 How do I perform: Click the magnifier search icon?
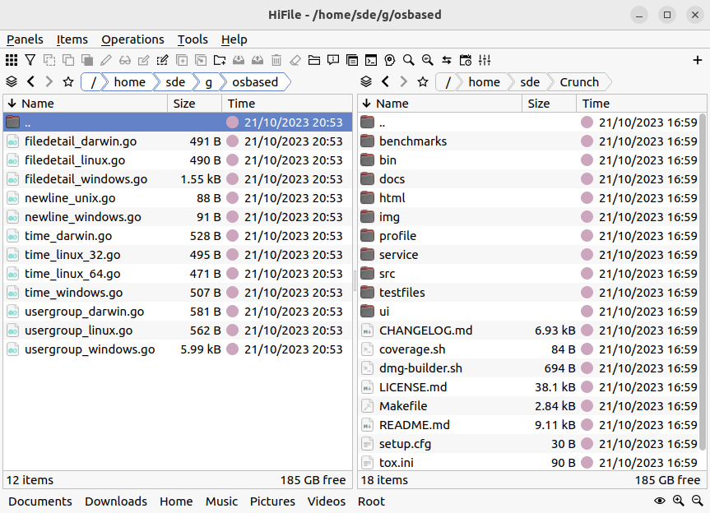[409, 60]
